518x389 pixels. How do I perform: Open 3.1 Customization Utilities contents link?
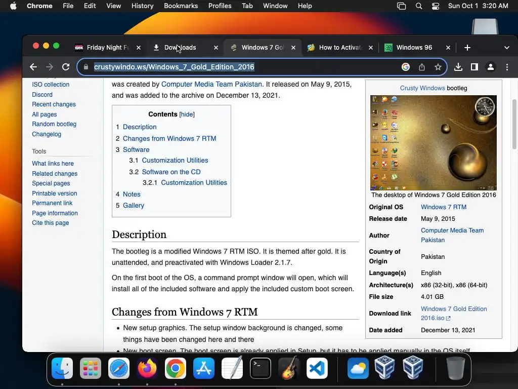point(175,161)
